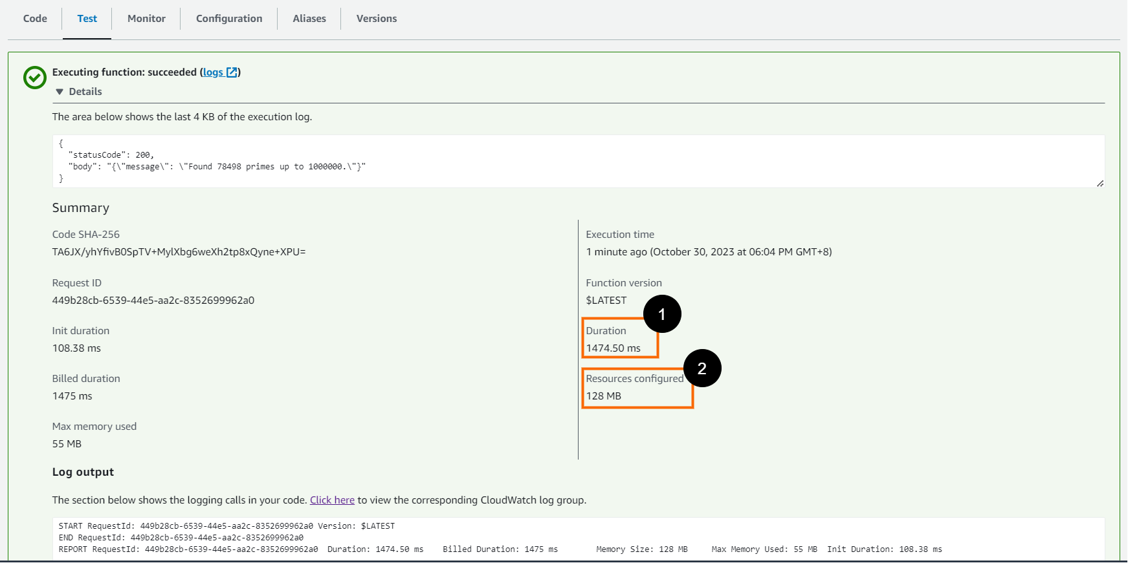Click the green success checkmark icon
Viewport: 1128px width, 563px height.
(x=35, y=78)
